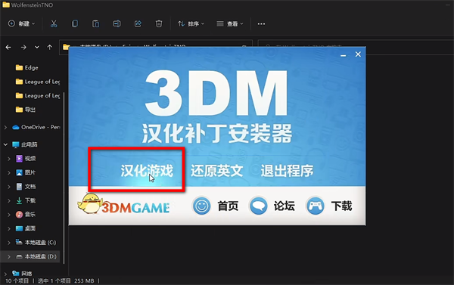Expand the 图片 folder node
This screenshot has width=454, height=285.
point(9,172)
